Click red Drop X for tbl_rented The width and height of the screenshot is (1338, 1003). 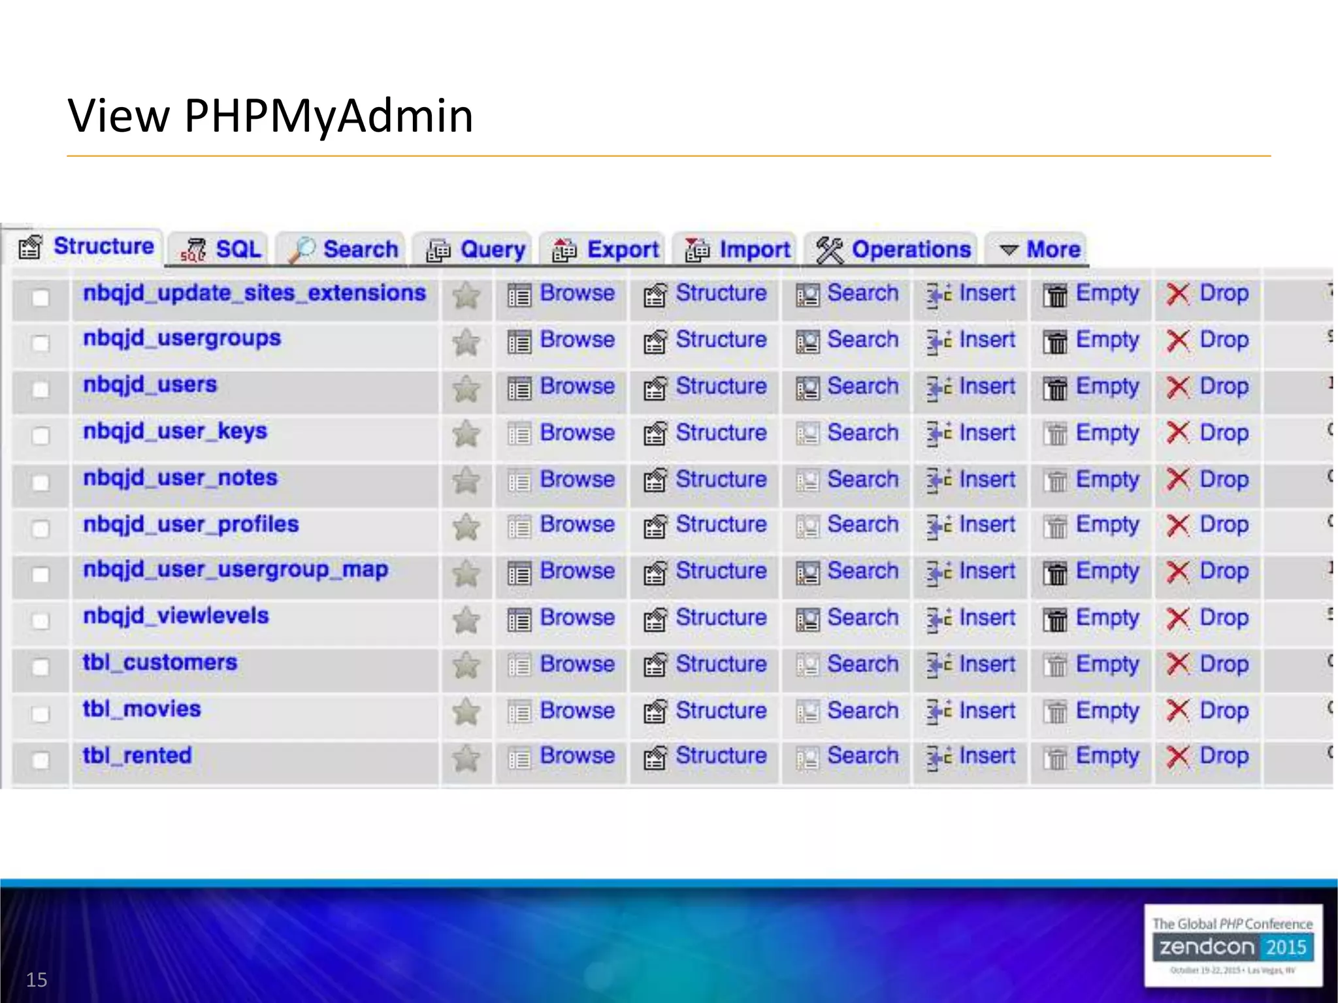pyautogui.click(x=1177, y=757)
